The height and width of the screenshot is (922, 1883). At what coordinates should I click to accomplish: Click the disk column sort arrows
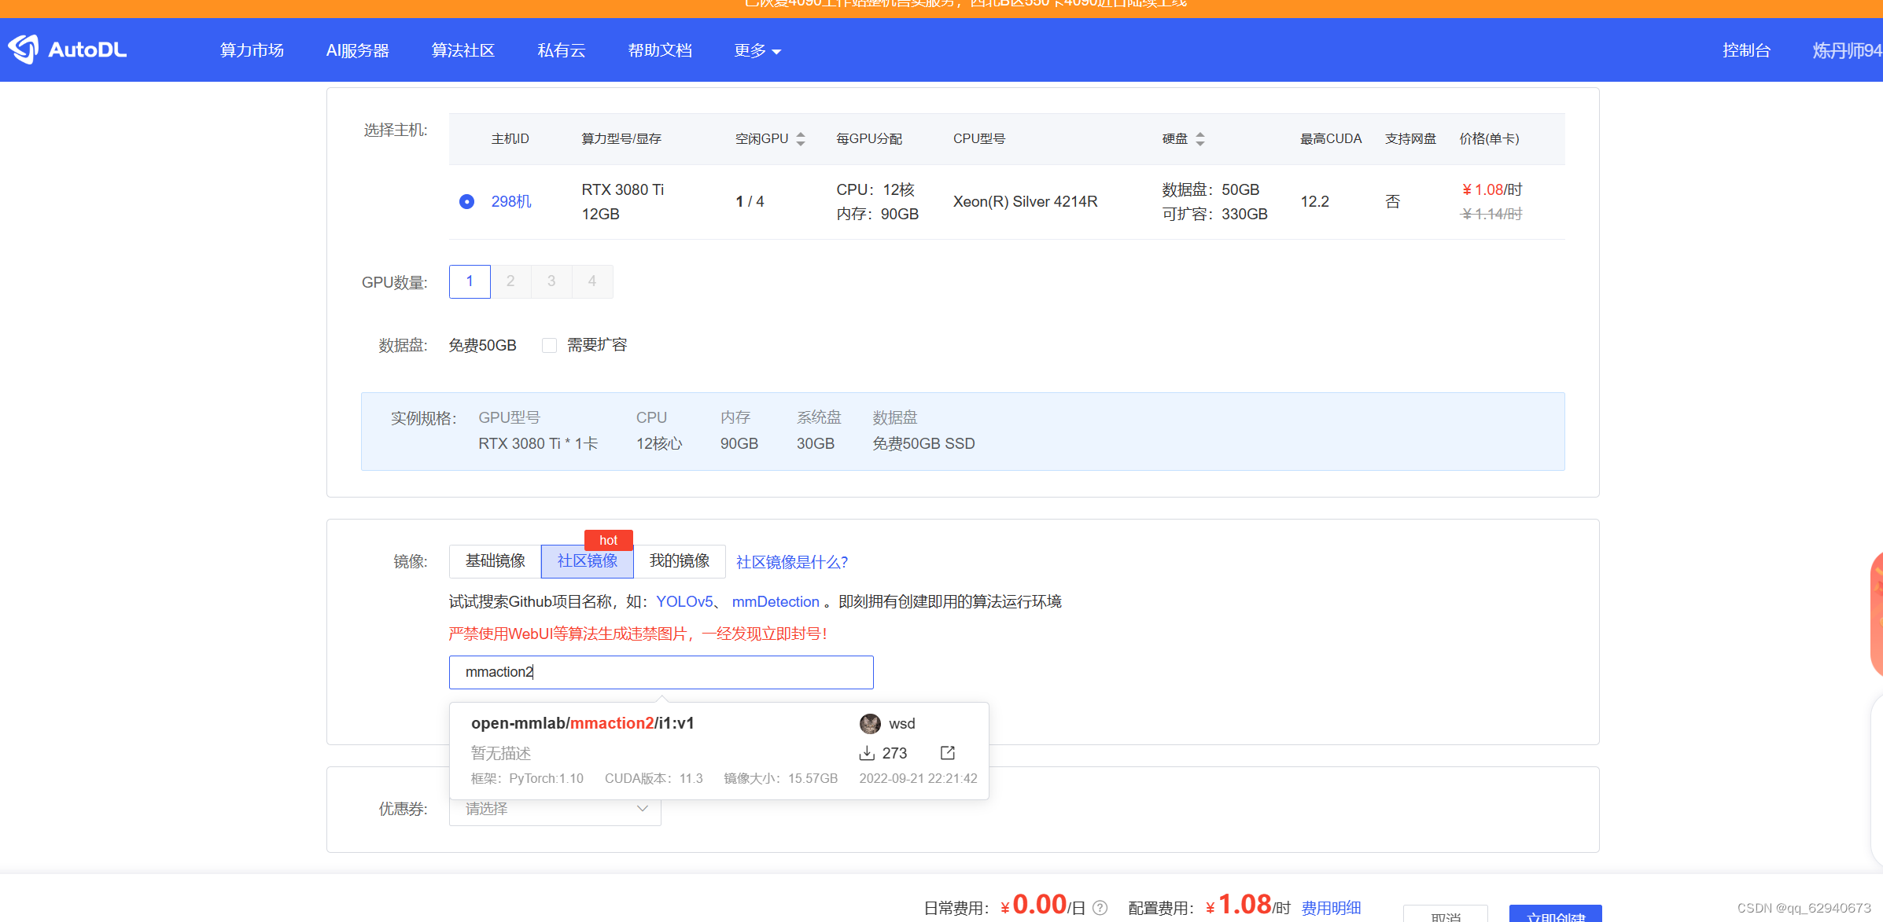(x=1199, y=139)
